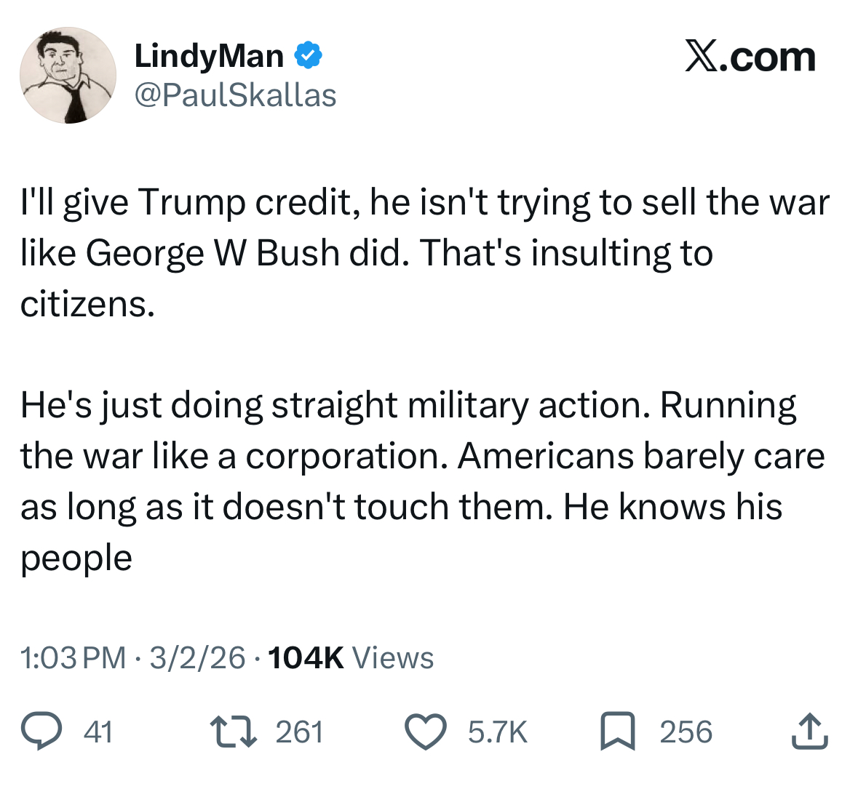Open the 104K Views count

coord(351,657)
